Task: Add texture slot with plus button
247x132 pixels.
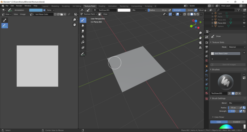Action: tap(244, 53)
